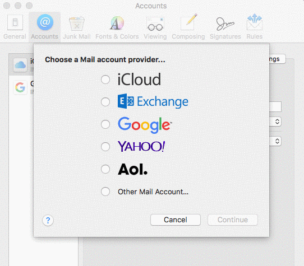Click the Continue button
The width and height of the screenshot is (304, 266).
233,220
